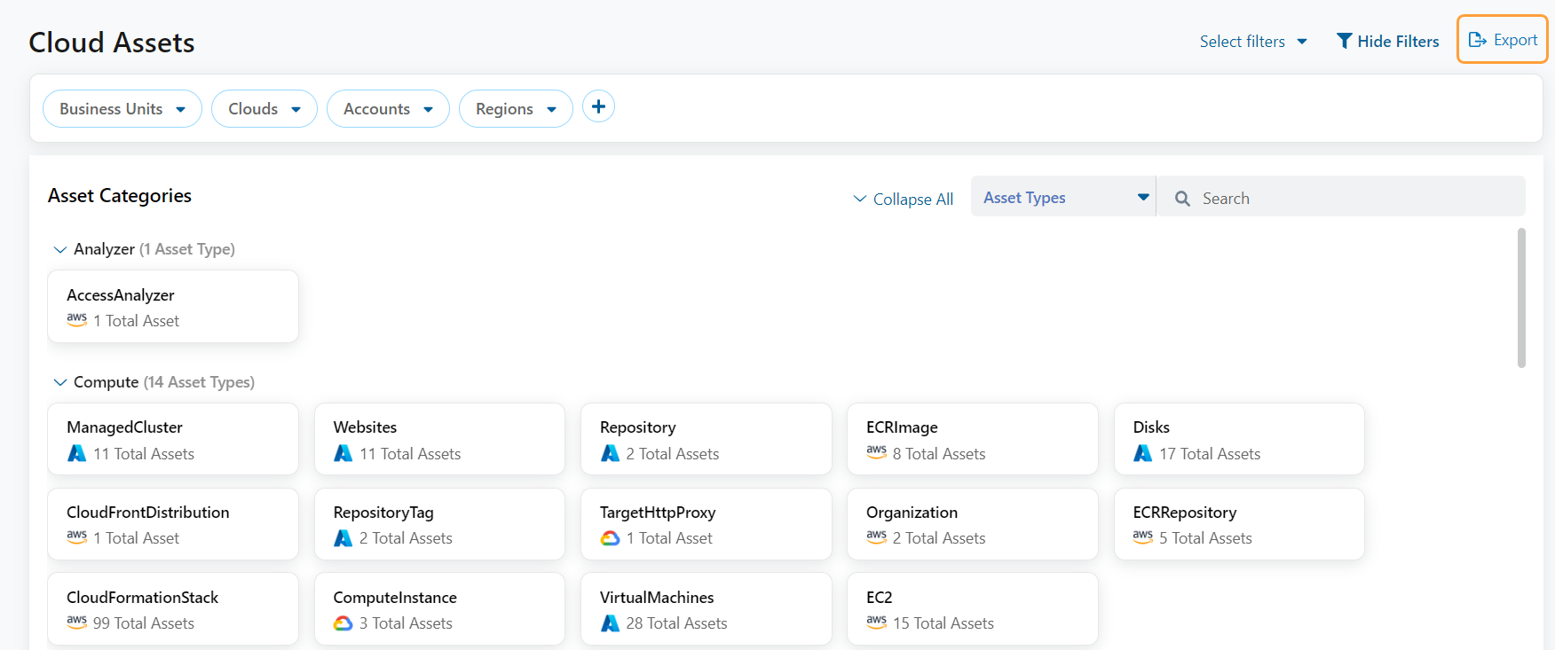Open the Accounts filter dropdown
The height and width of the screenshot is (650, 1555).
(x=388, y=108)
